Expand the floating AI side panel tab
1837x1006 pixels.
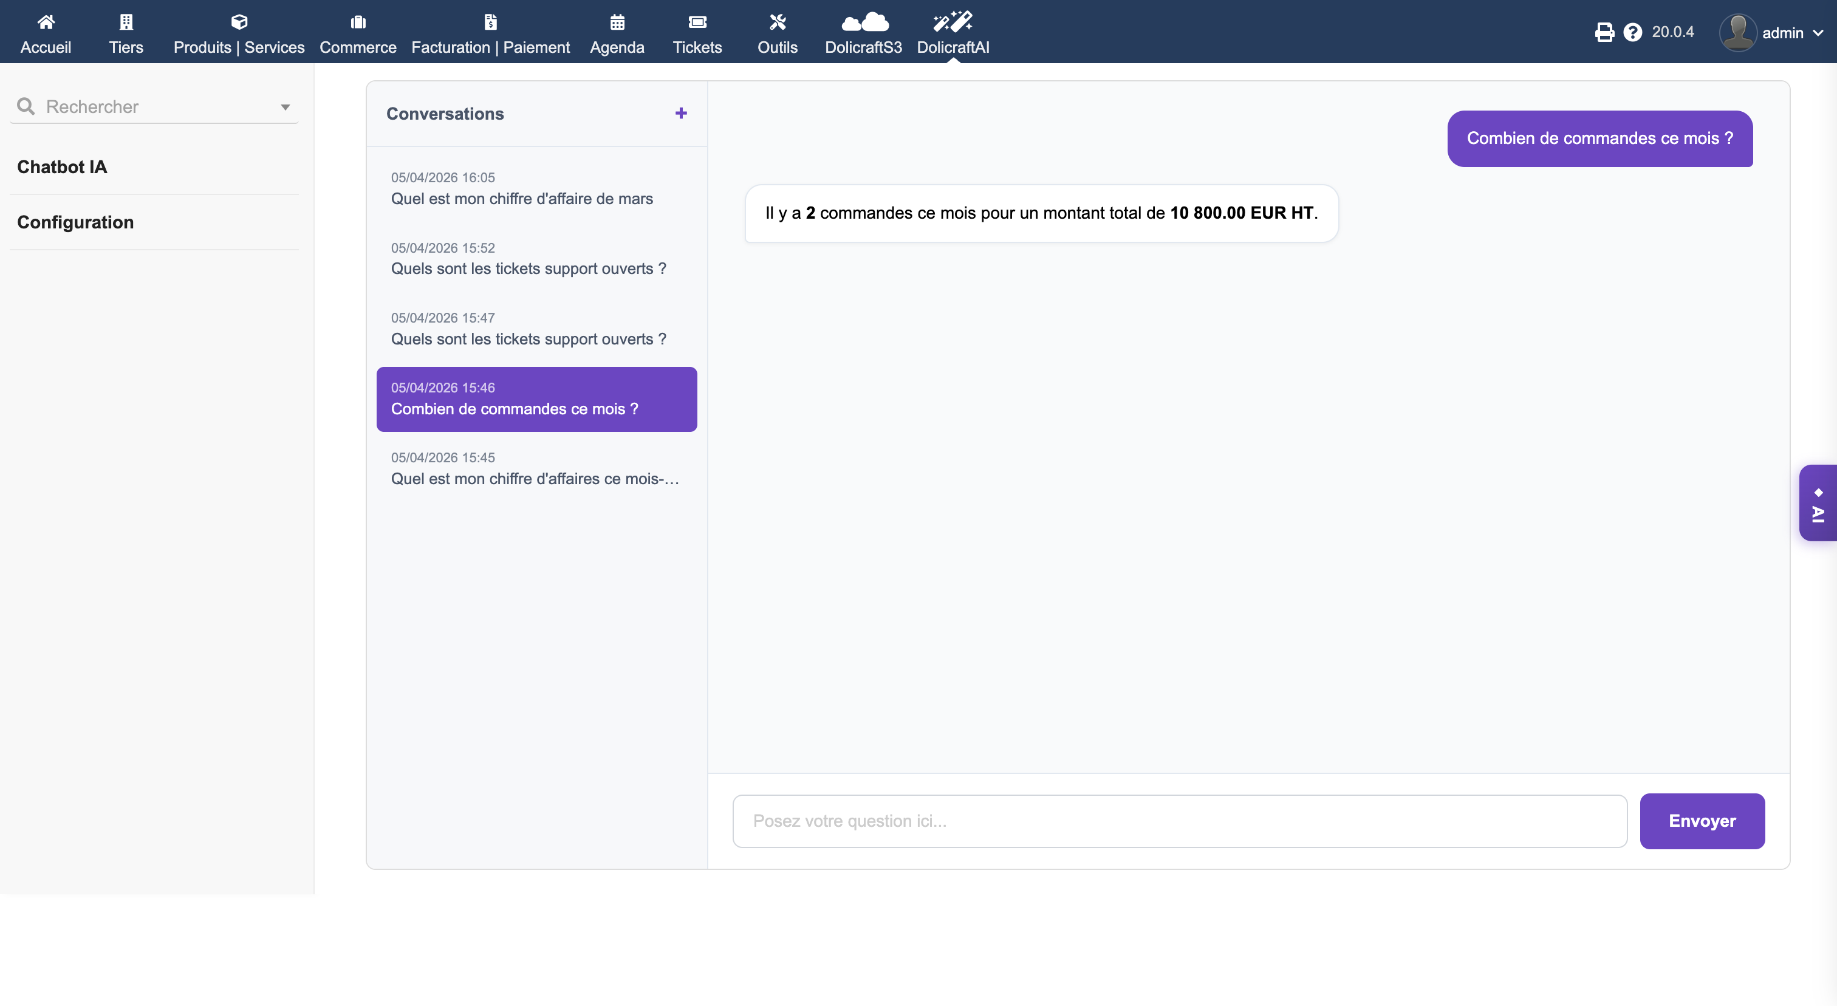1818,504
